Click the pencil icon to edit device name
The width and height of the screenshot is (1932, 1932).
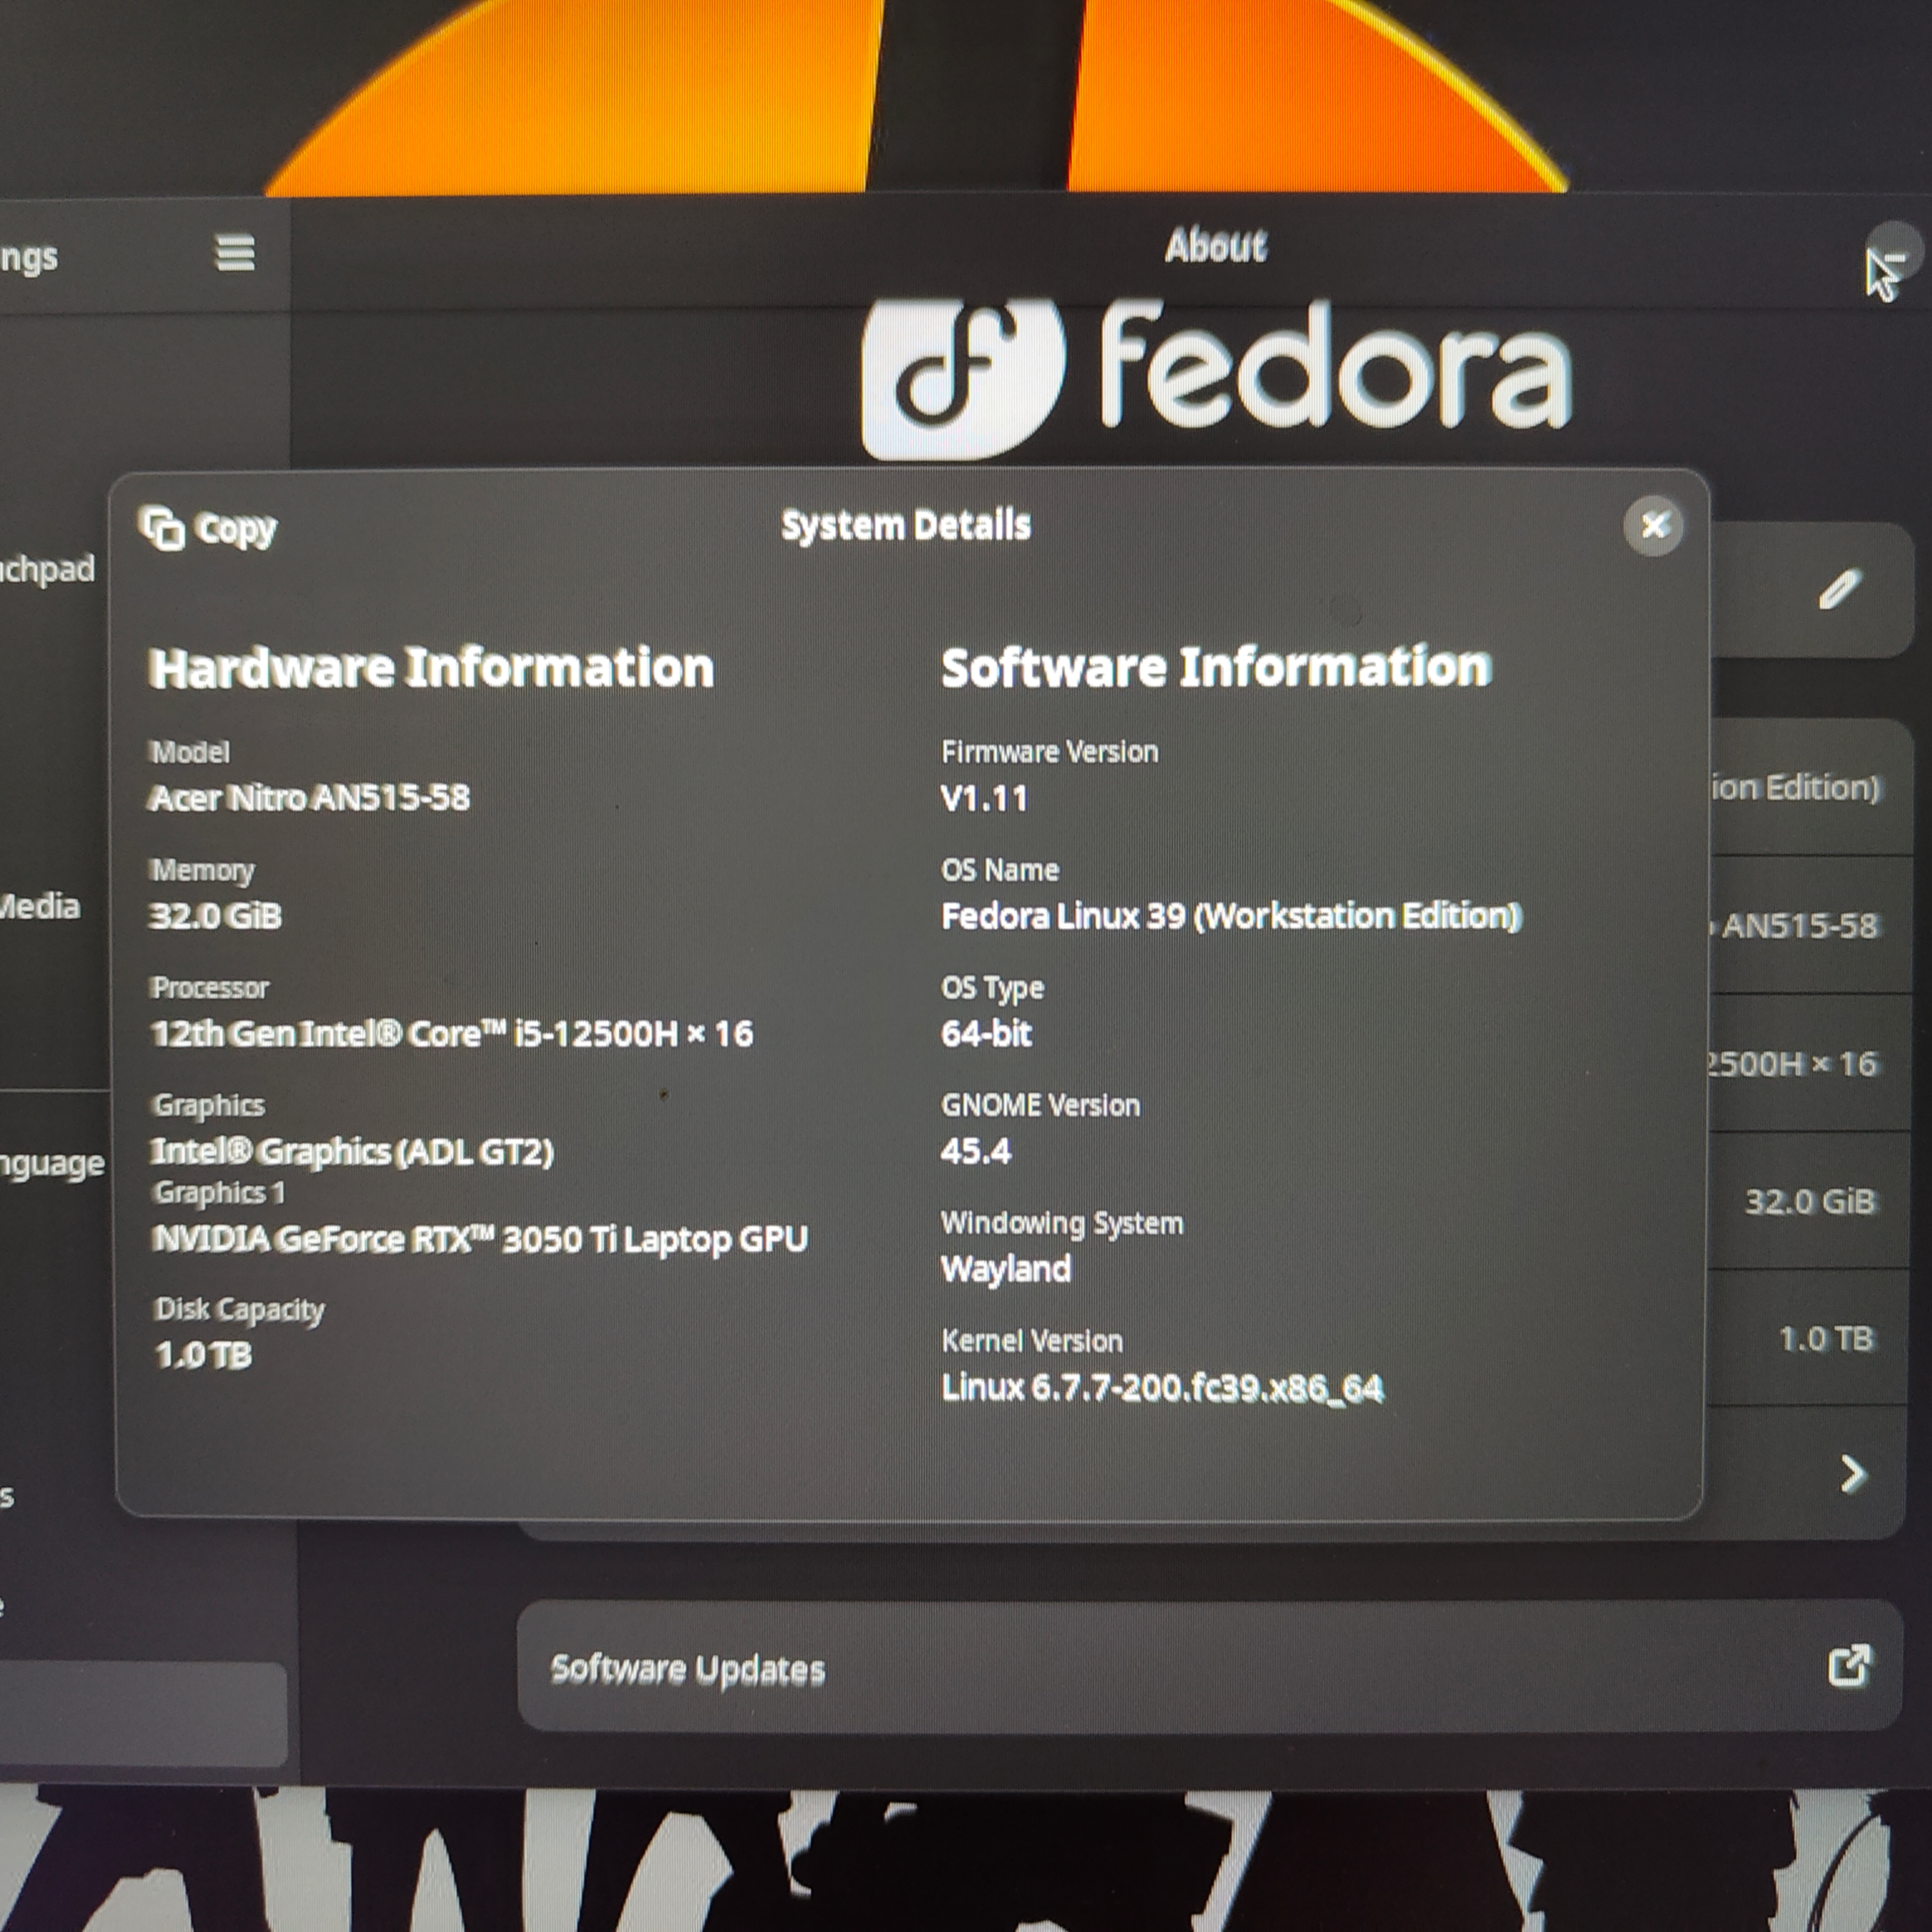[x=1839, y=589]
